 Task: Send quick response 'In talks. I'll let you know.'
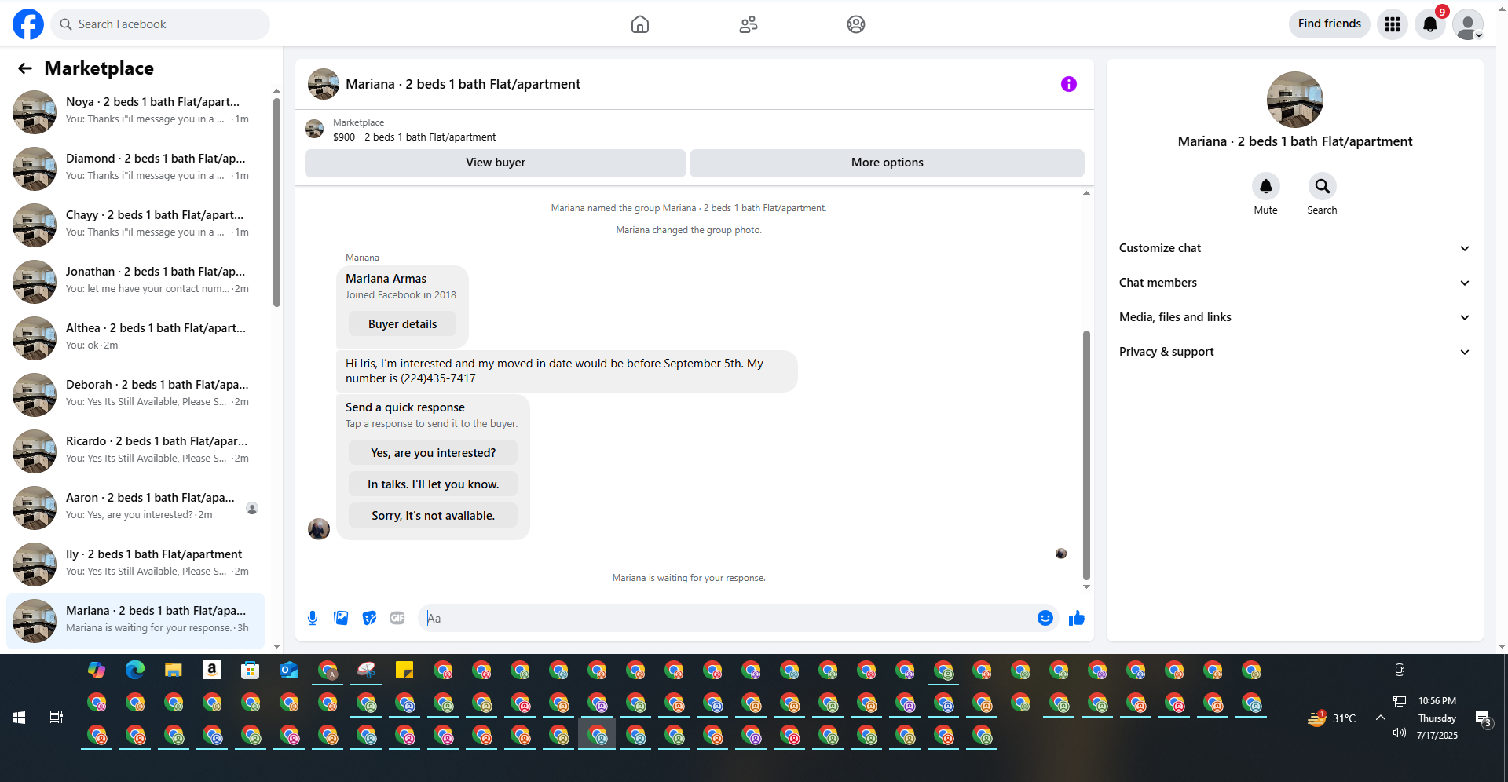pyautogui.click(x=433, y=484)
